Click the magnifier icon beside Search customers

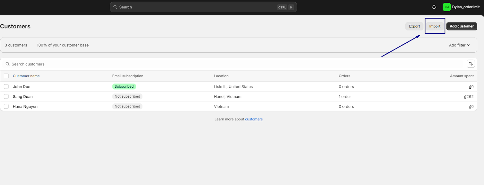coord(8,64)
